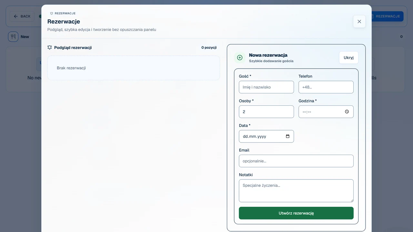
Task: Click the small bell icon above dialog title
Action: pyautogui.click(x=52, y=14)
